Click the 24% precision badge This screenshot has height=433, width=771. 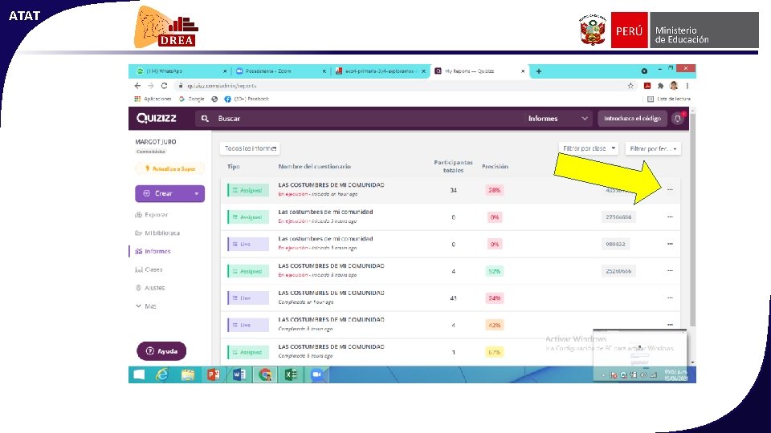(x=494, y=298)
